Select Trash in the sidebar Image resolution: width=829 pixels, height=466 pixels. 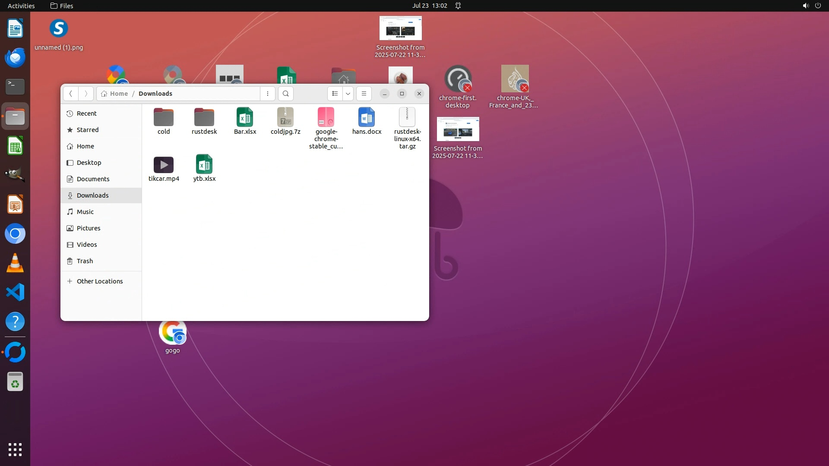85,261
